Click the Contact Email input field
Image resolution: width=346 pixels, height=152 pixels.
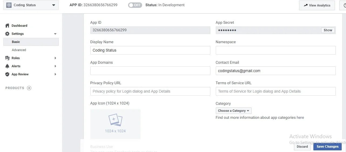[x=276, y=71]
